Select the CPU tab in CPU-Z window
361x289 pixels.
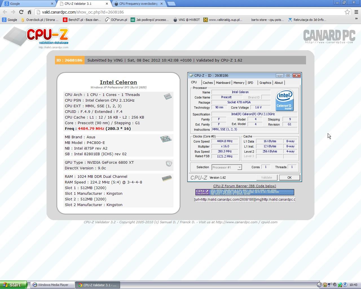coord(194,82)
